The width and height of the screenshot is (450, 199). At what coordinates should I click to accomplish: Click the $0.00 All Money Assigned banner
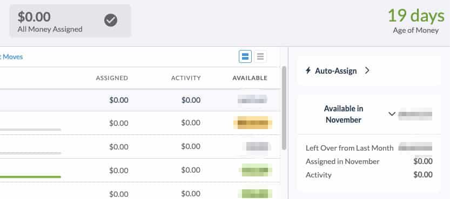(x=70, y=20)
